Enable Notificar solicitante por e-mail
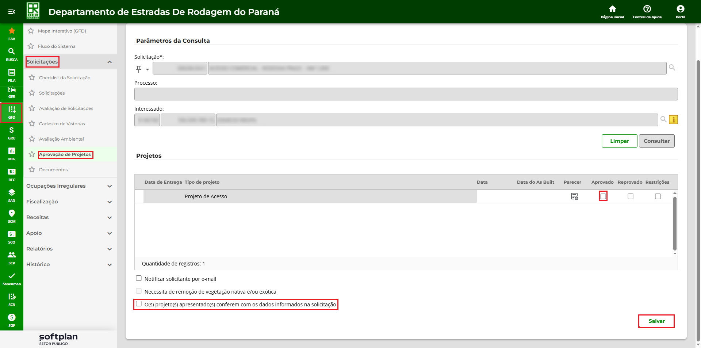 pyautogui.click(x=139, y=278)
